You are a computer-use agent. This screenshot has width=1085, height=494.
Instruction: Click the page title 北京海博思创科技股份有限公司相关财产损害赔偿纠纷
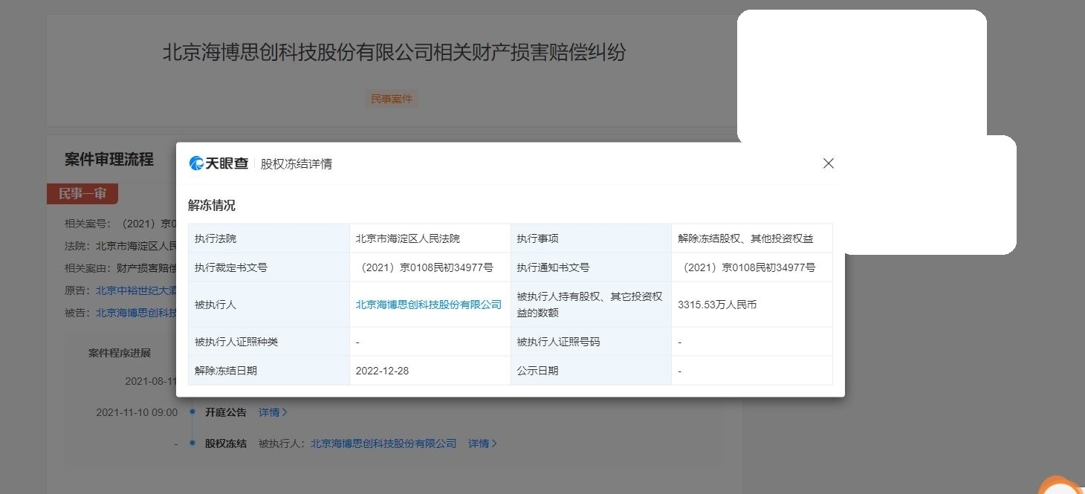pos(394,53)
